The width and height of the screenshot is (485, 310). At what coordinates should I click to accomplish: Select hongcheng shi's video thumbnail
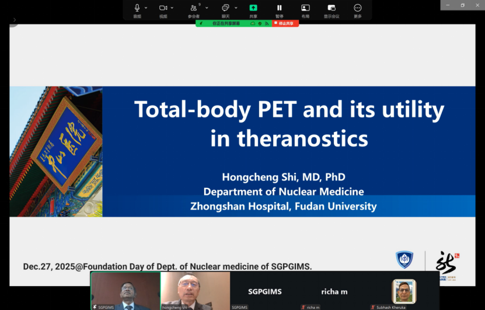point(195,290)
